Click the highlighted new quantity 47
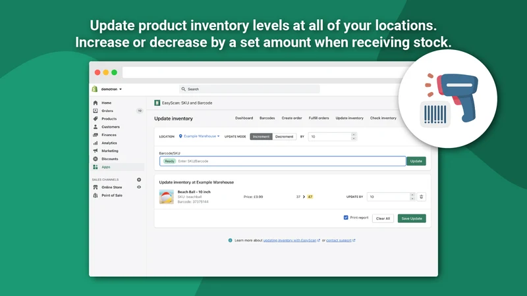527x296 pixels. (310, 197)
